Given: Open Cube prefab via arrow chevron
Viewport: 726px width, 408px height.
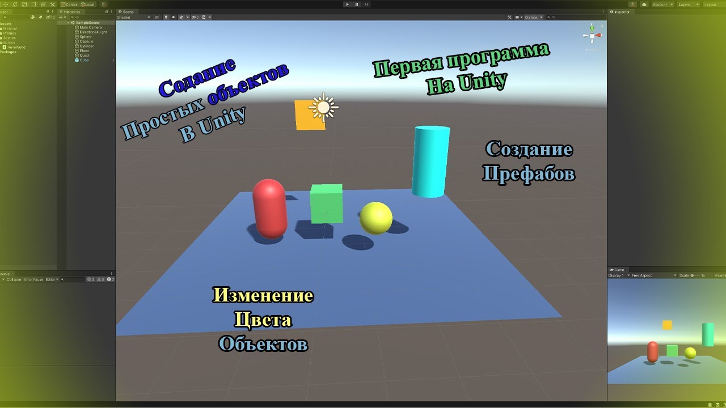Looking at the screenshot, I should 113,60.
